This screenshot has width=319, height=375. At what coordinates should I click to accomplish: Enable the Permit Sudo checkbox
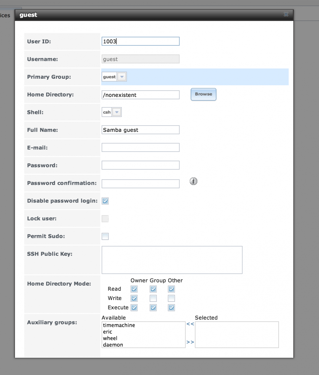point(105,236)
